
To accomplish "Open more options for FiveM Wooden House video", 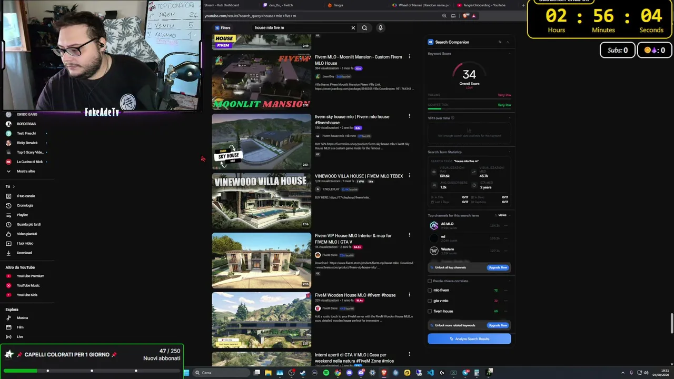I will coord(409,295).
